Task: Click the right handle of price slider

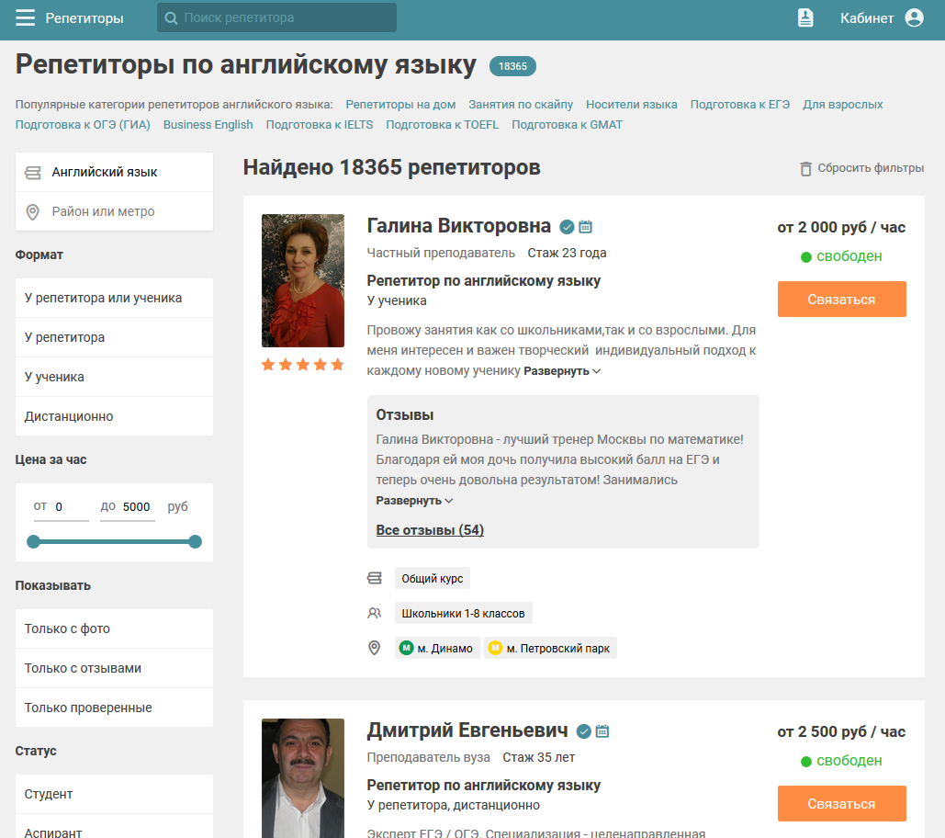Action: 195,541
